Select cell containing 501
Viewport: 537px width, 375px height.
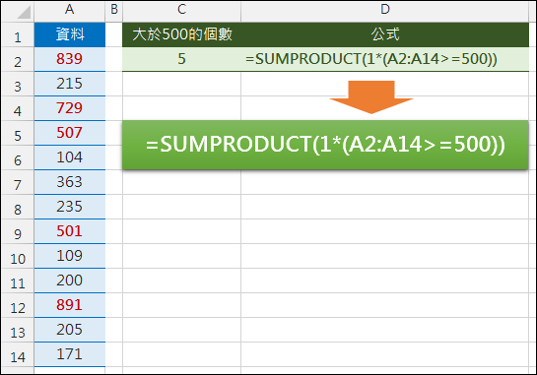[x=70, y=231]
